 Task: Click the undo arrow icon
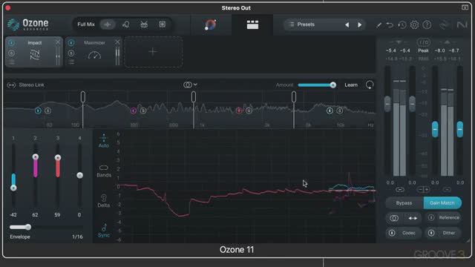tap(390, 24)
